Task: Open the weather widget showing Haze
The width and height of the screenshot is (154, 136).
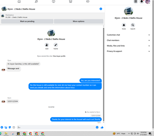Action: coord(119,134)
